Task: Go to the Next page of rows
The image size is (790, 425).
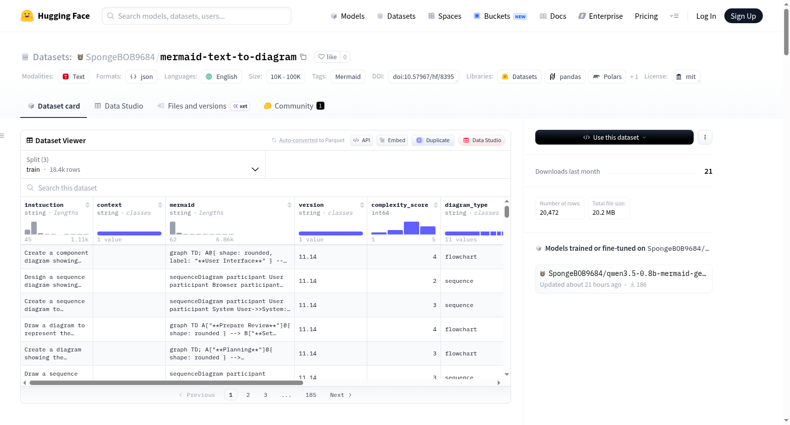Action: tap(341, 395)
